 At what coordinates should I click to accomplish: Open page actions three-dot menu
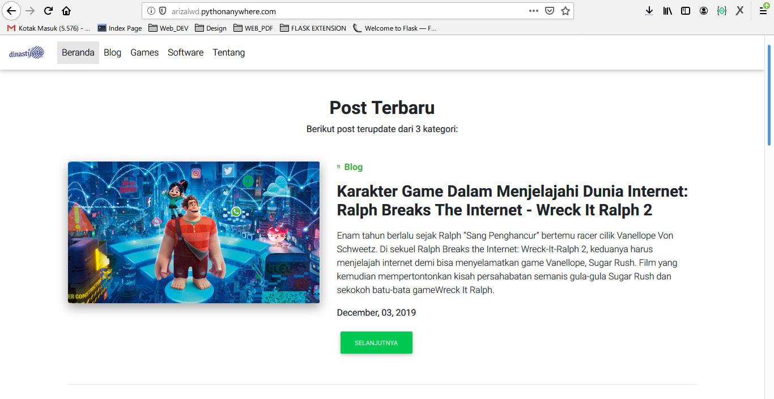[533, 11]
